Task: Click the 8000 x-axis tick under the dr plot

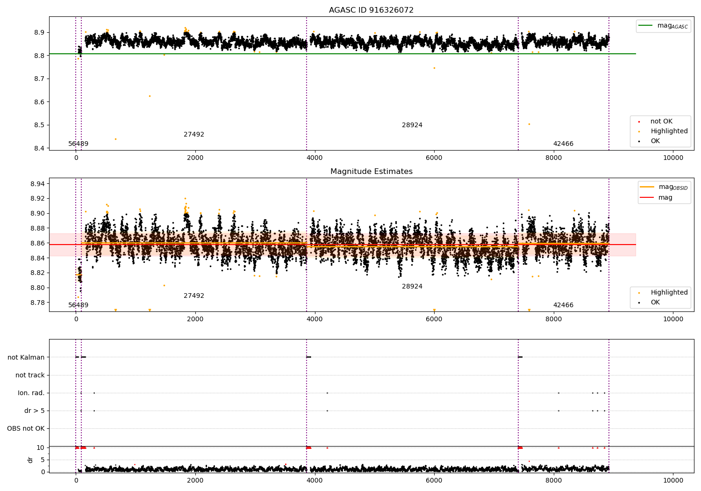Action: tap(553, 480)
